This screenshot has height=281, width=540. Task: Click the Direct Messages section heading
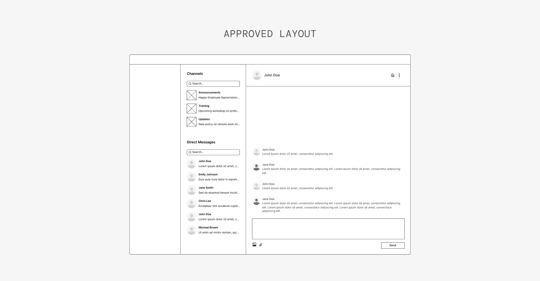coord(201,142)
